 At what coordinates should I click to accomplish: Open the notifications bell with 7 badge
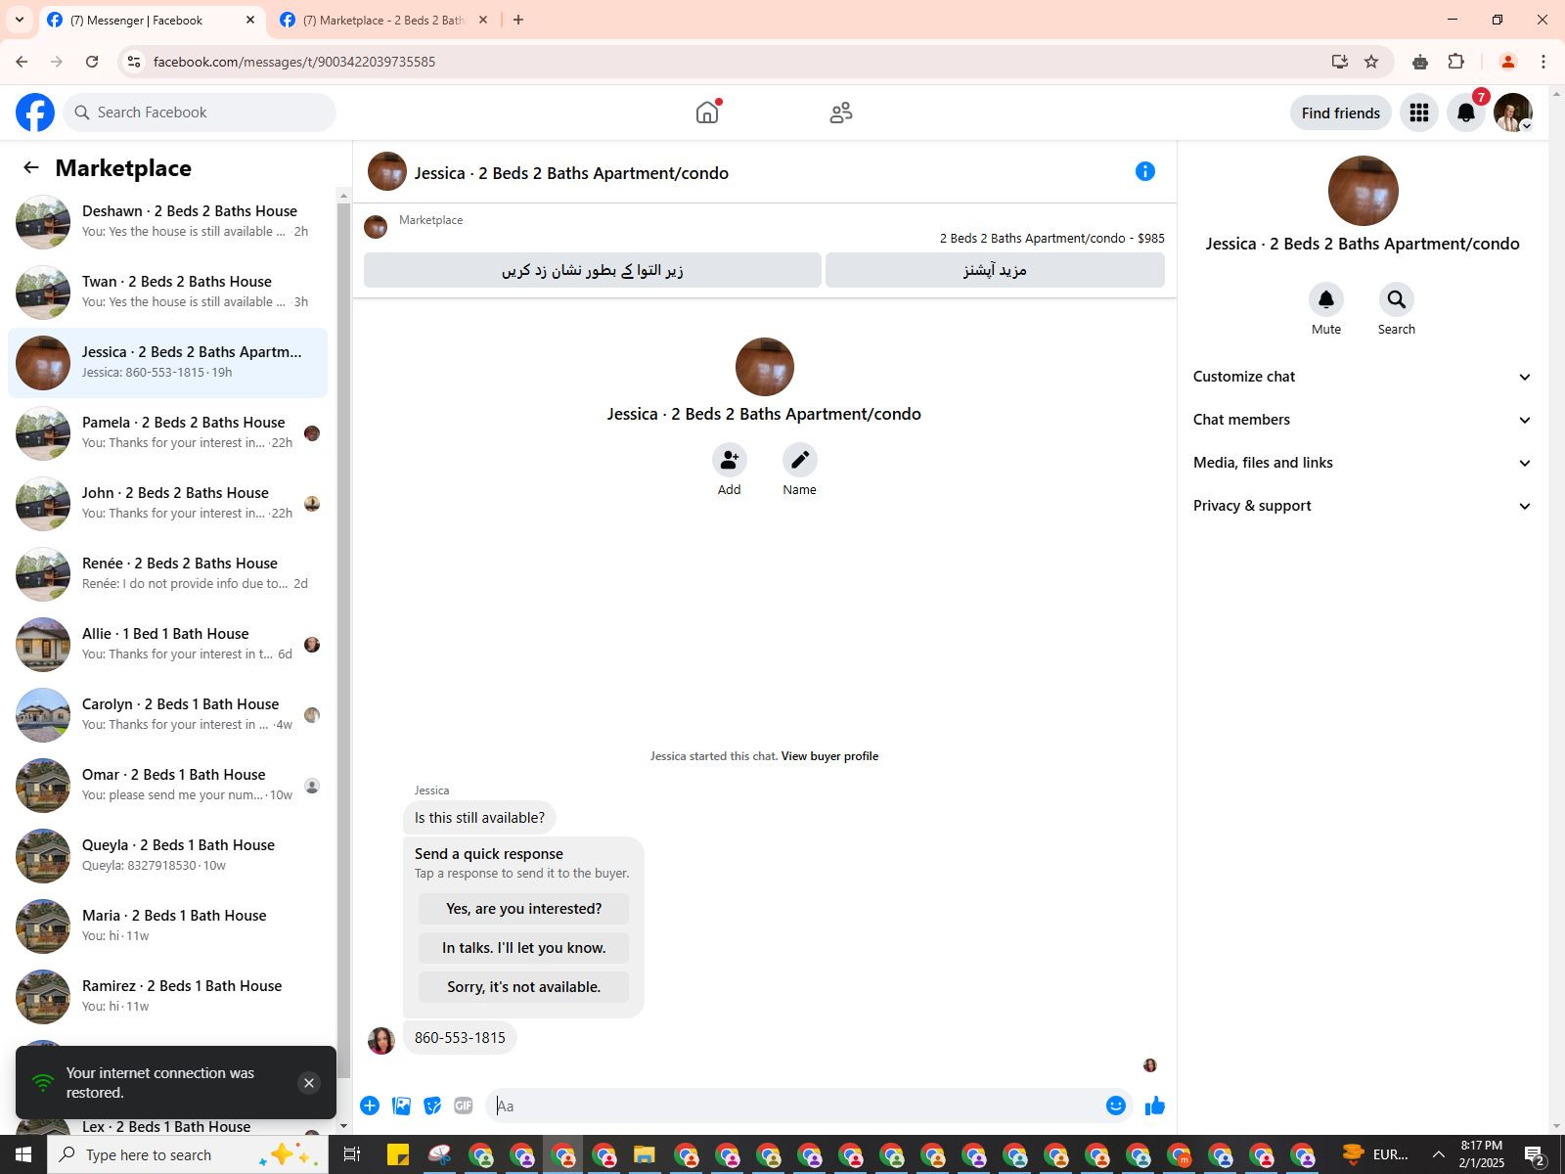[1466, 113]
